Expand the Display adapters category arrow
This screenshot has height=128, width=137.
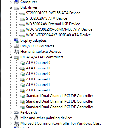click(11, 41)
